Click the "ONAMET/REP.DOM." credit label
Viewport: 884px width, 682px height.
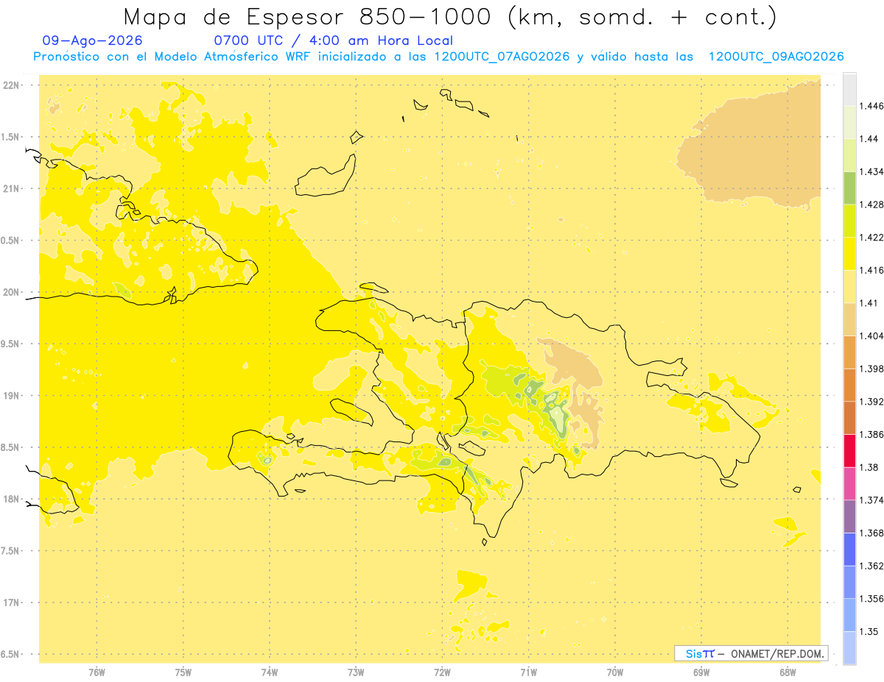(x=776, y=653)
